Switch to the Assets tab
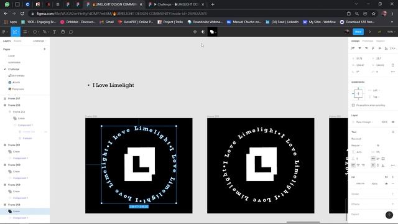The width and height of the screenshot is (398, 224). pyautogui.click(x=17, y=41)
